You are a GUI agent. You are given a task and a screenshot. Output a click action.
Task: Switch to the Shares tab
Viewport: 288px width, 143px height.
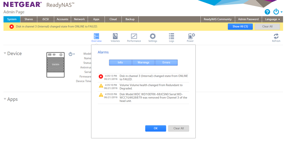coord(29,19)
